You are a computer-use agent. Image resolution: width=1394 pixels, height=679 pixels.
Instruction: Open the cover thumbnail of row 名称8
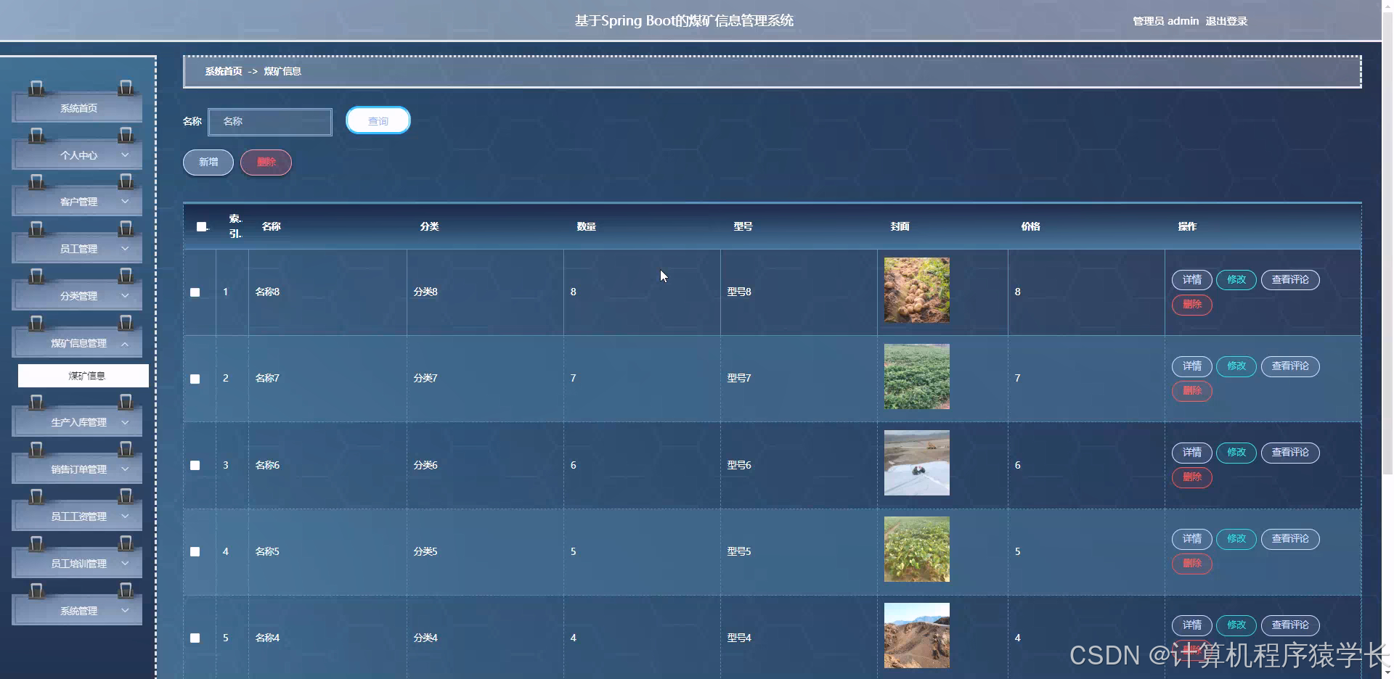916,290
